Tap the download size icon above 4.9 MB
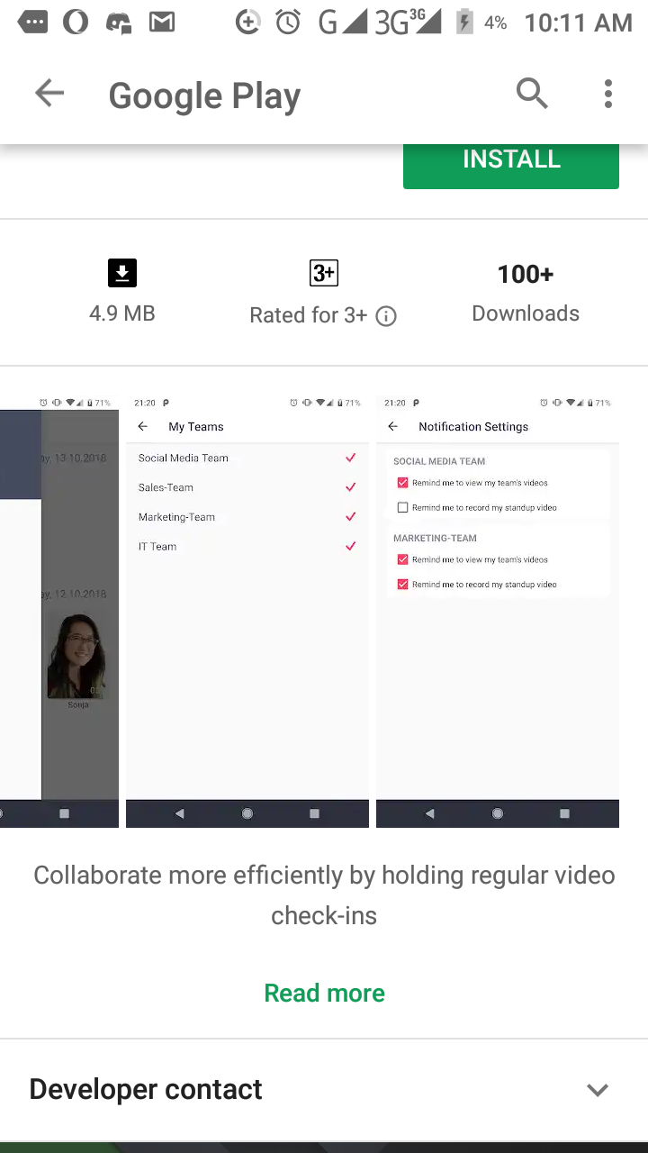 coord(122,273)
